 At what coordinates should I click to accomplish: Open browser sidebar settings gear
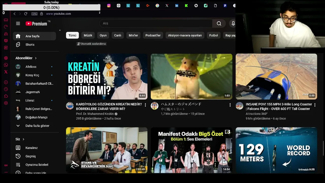click(6, 103)
